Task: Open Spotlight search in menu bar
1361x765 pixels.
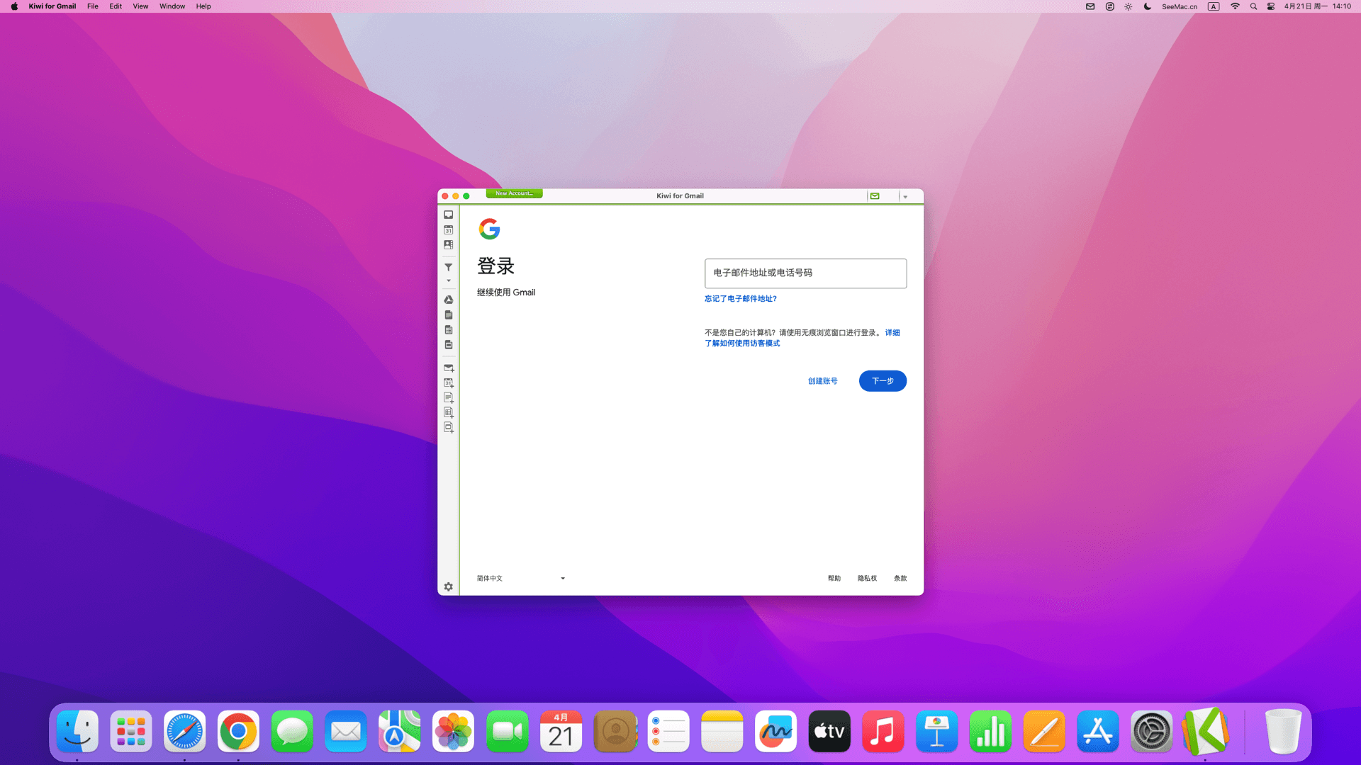Action: coord(1253,6)
